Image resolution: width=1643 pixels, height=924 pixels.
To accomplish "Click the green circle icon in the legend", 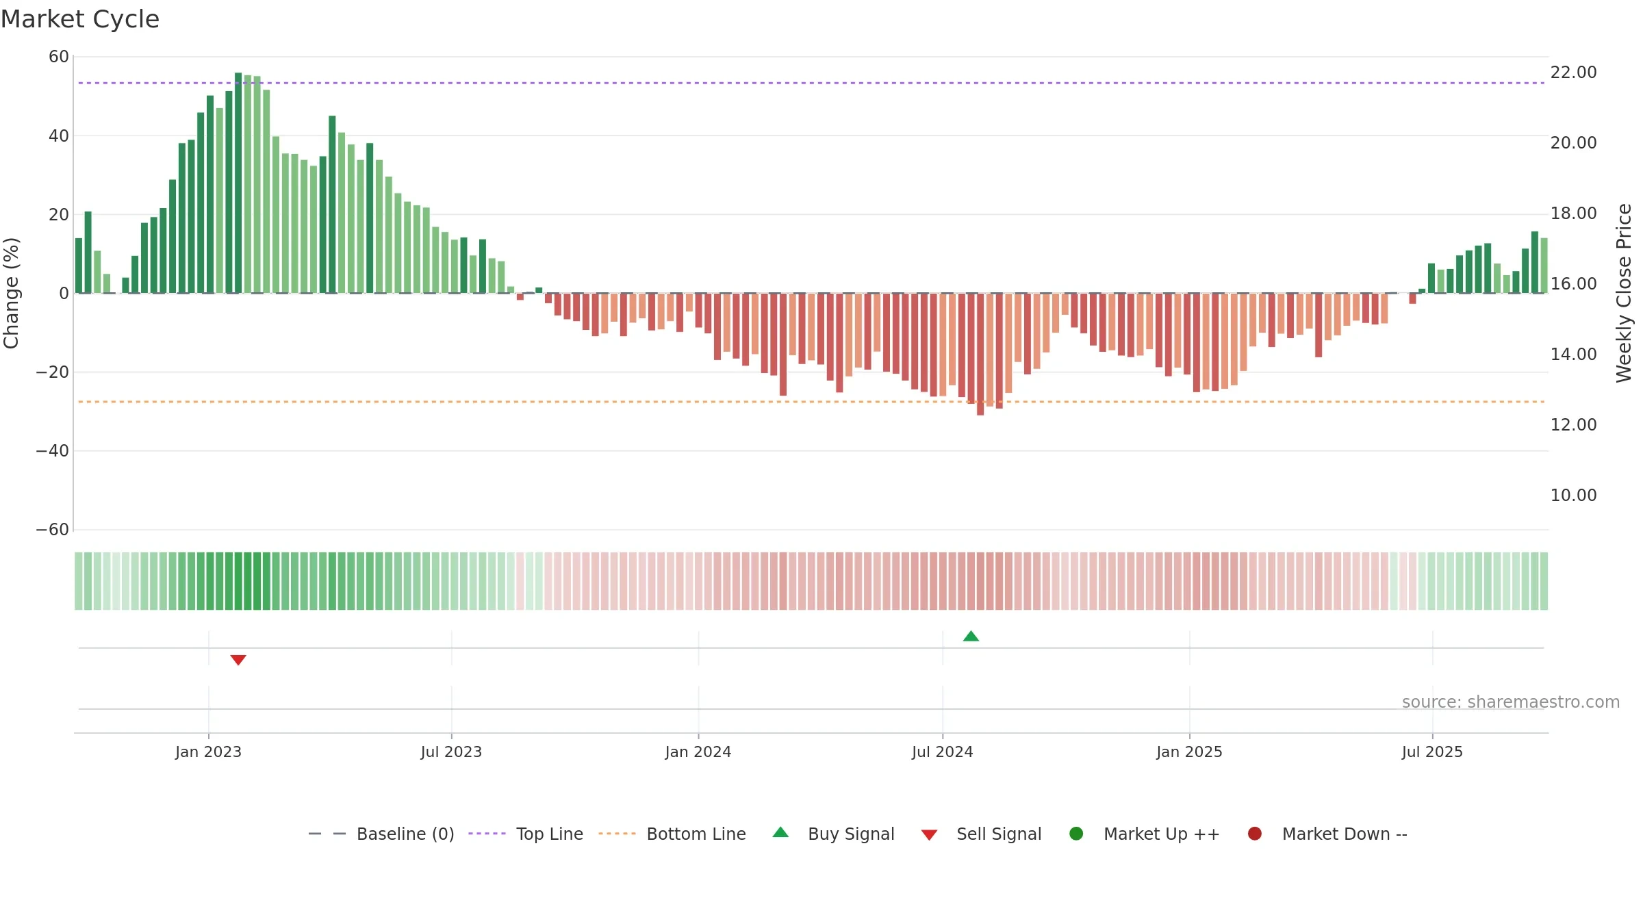I will coord(1076,834).
